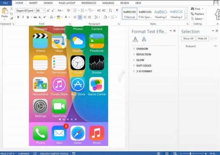Screen dimensions: 220x155
Task: Click Text Fill & Outline icon in pane
Action: 135,39
